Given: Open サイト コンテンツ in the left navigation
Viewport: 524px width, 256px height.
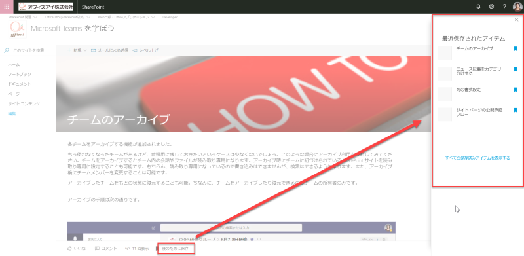Looking at the screenshot, I should (x=24, y=104).
